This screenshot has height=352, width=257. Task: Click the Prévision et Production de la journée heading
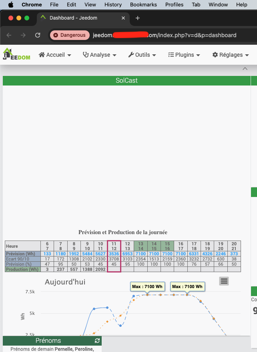coord(123,232)
